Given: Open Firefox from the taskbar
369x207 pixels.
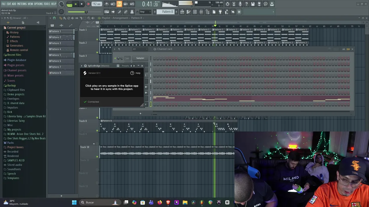Looking at the screenshot, I should coord(160,202).
